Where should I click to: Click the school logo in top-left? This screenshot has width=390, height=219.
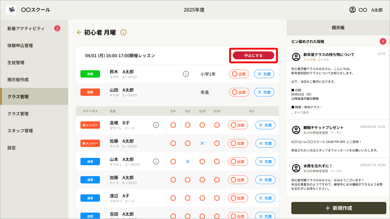point(11,10)
